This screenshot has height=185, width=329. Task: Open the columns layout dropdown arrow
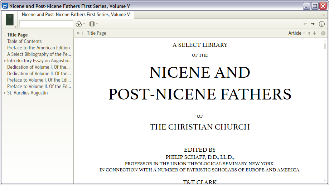tap(97, 24)
